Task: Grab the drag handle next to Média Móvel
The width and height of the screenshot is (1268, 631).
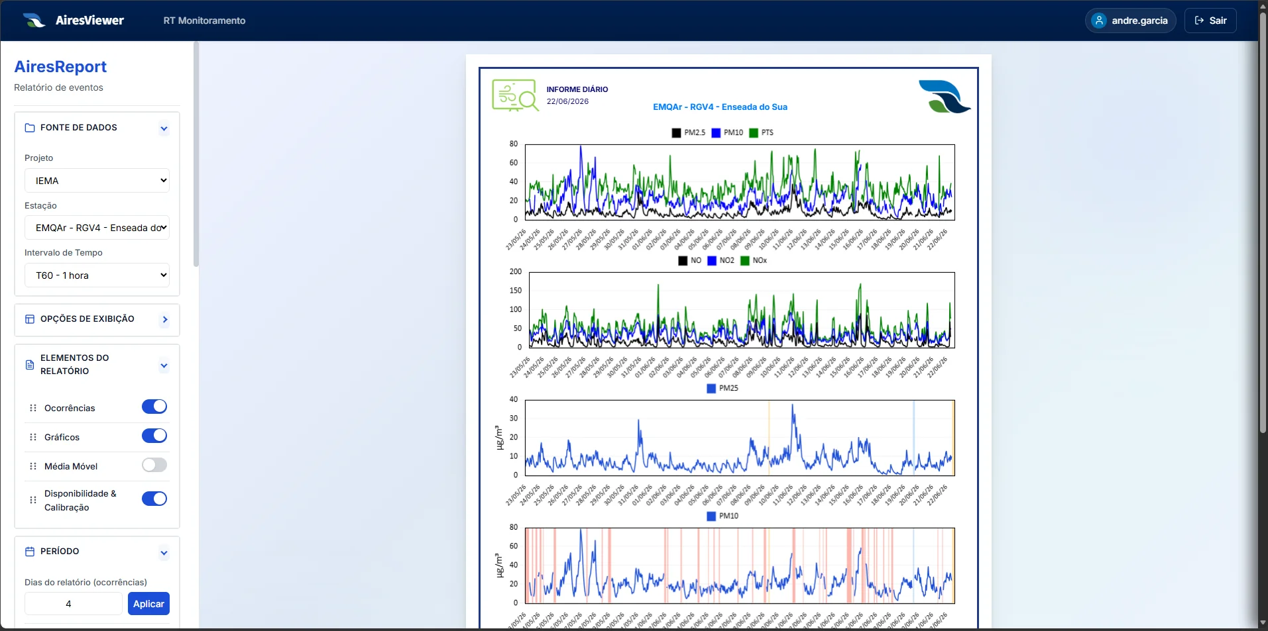Action: pos(33,466)
